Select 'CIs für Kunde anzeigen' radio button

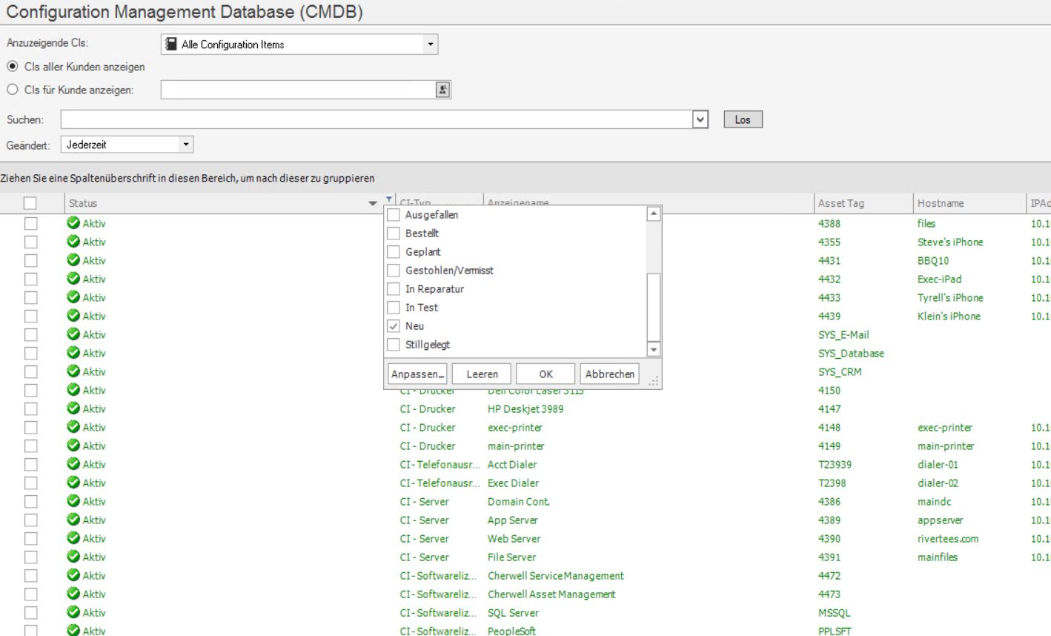pos(13,90)
